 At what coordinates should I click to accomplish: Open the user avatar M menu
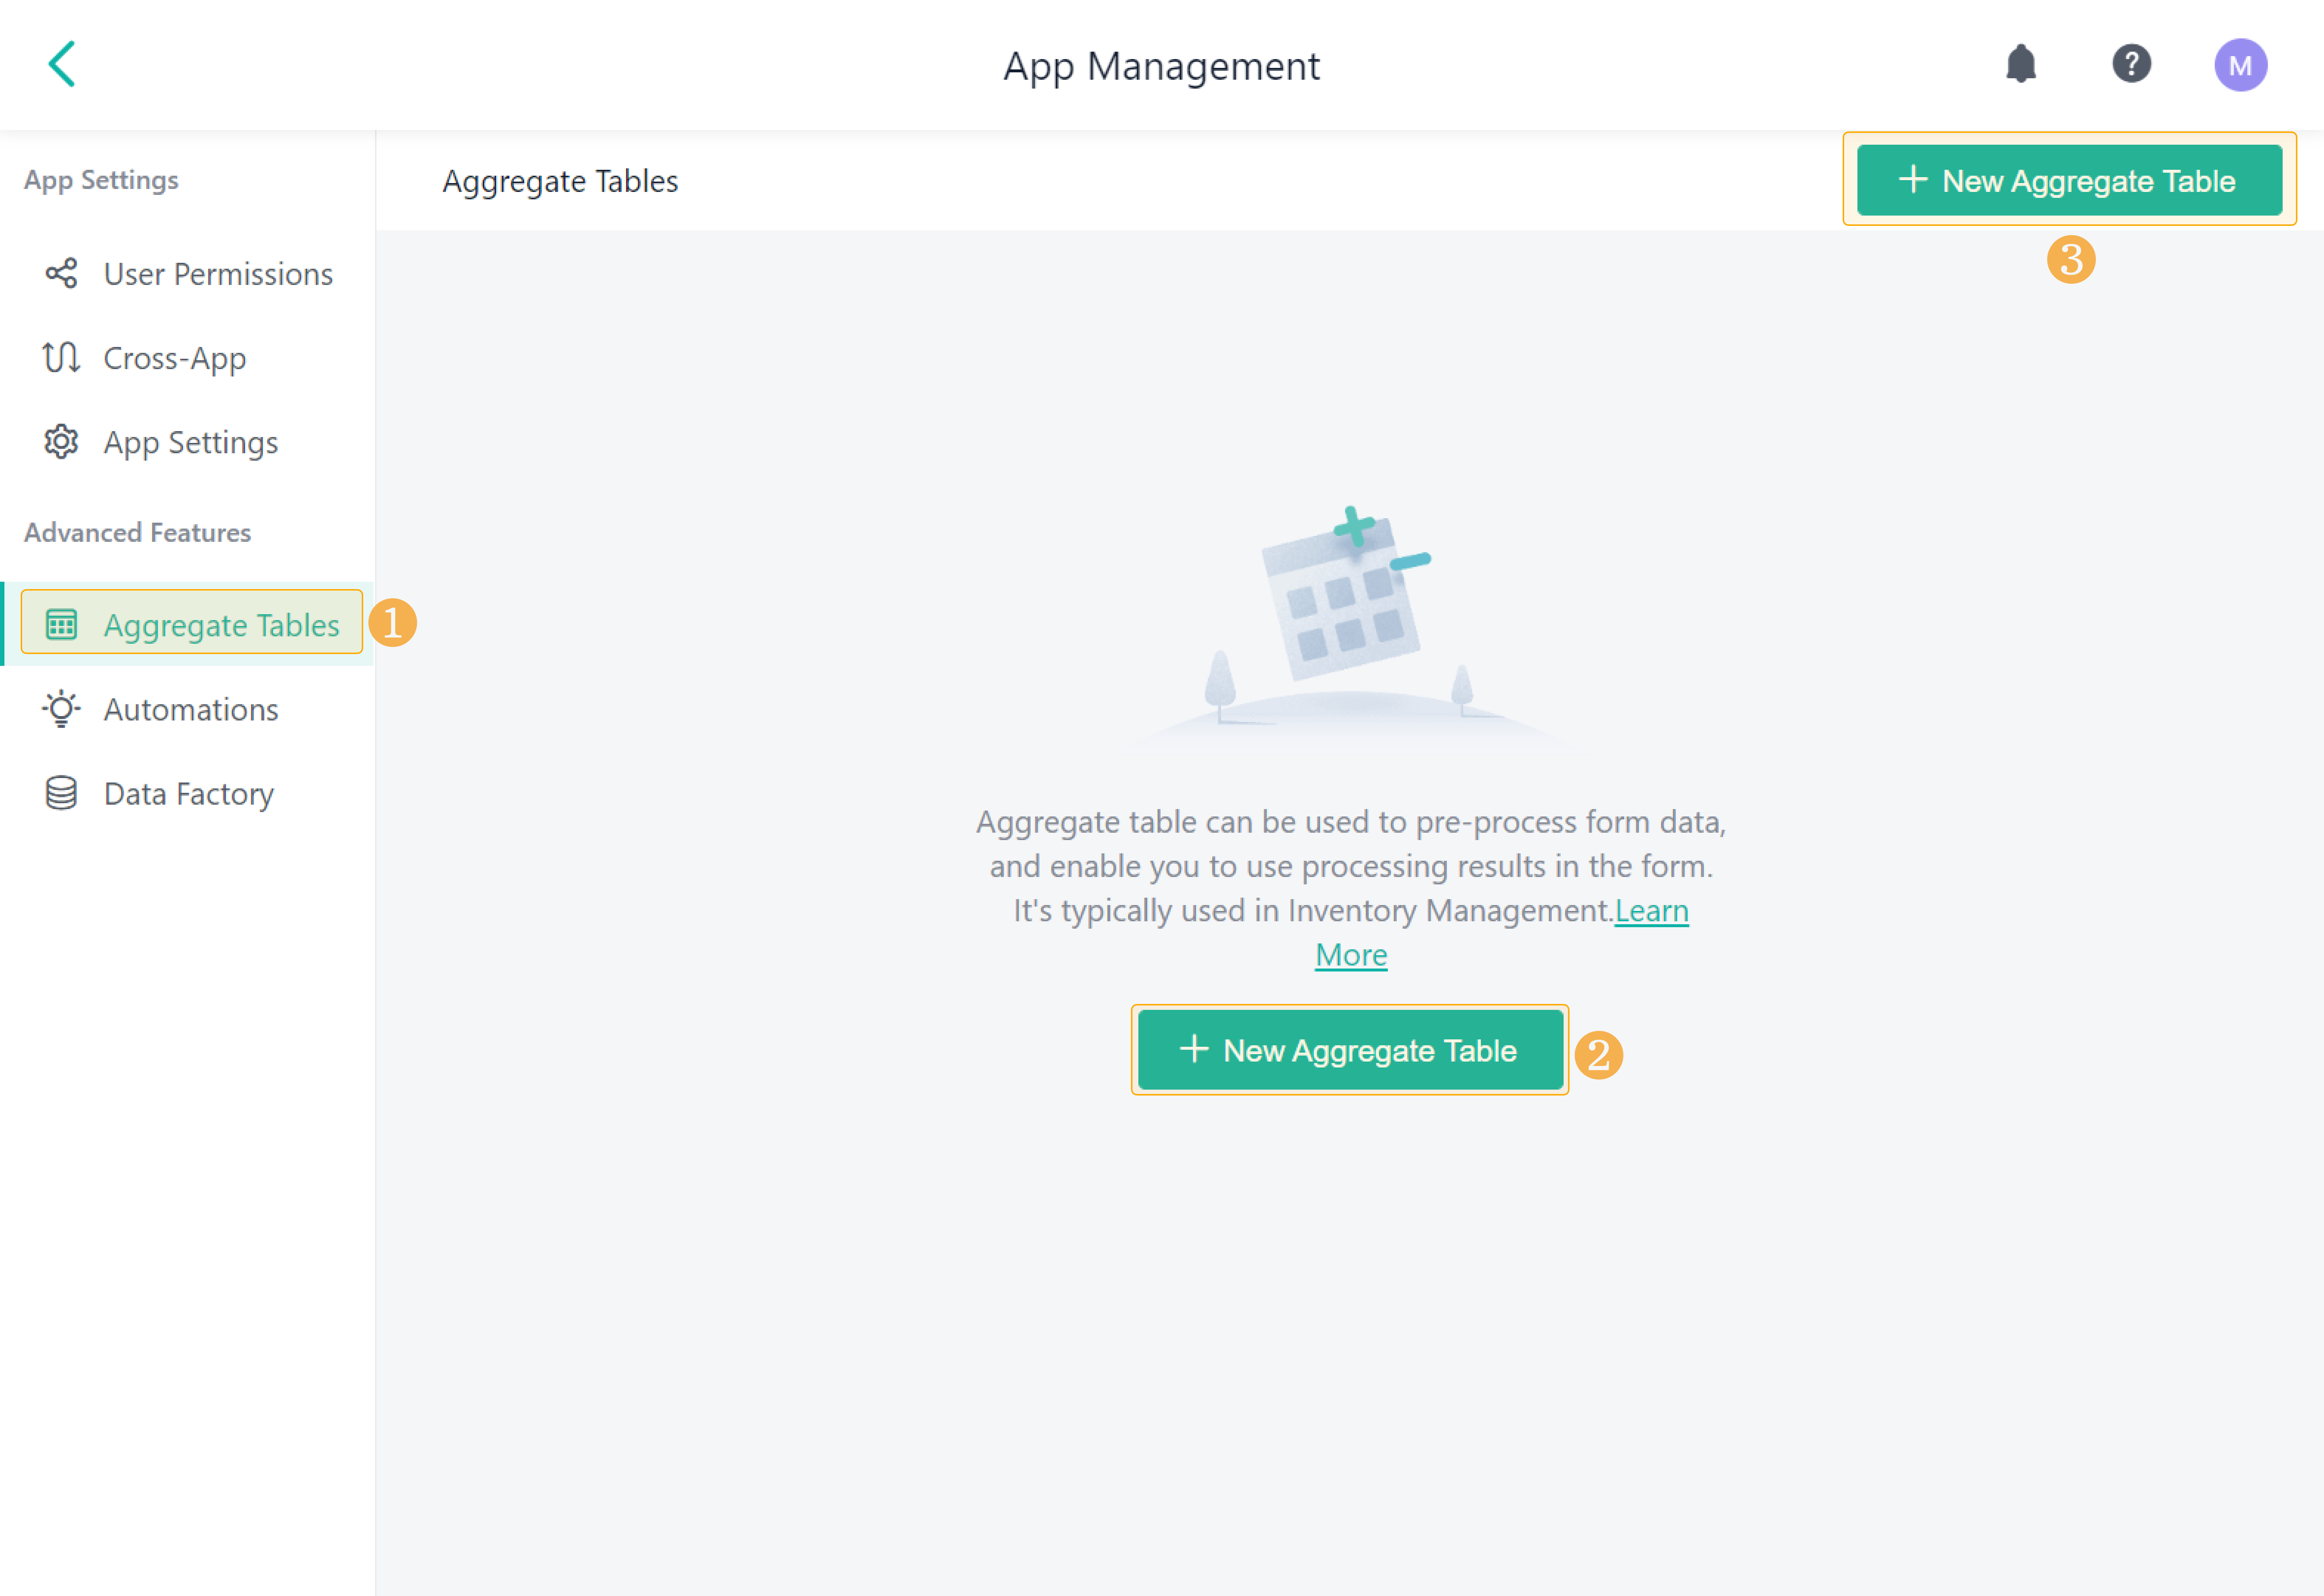click(x=2240, y=65)
